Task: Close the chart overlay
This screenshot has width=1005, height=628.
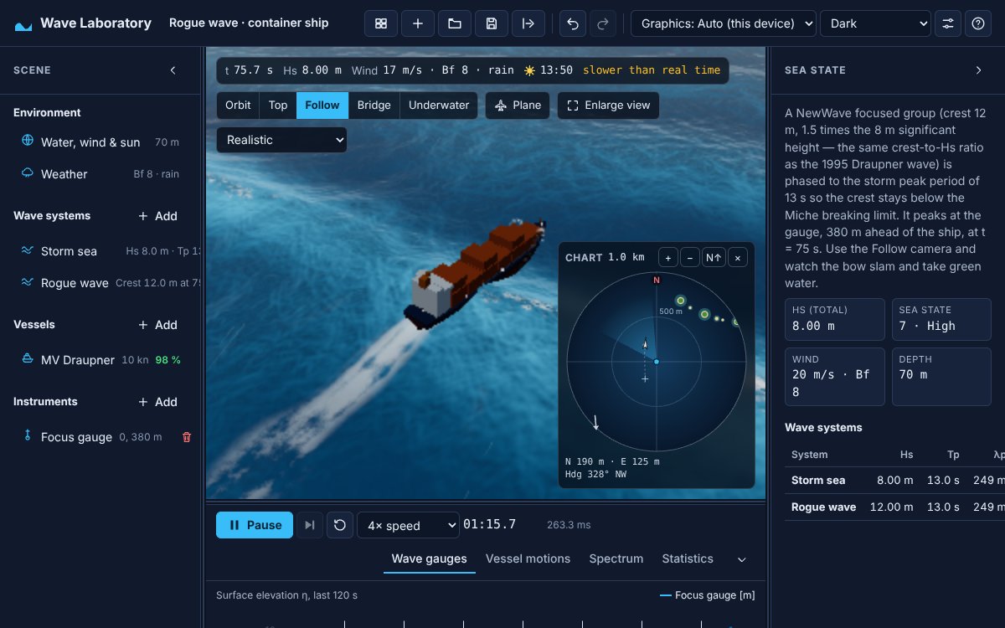Action: pyautogui.click(x=738, y=258)
